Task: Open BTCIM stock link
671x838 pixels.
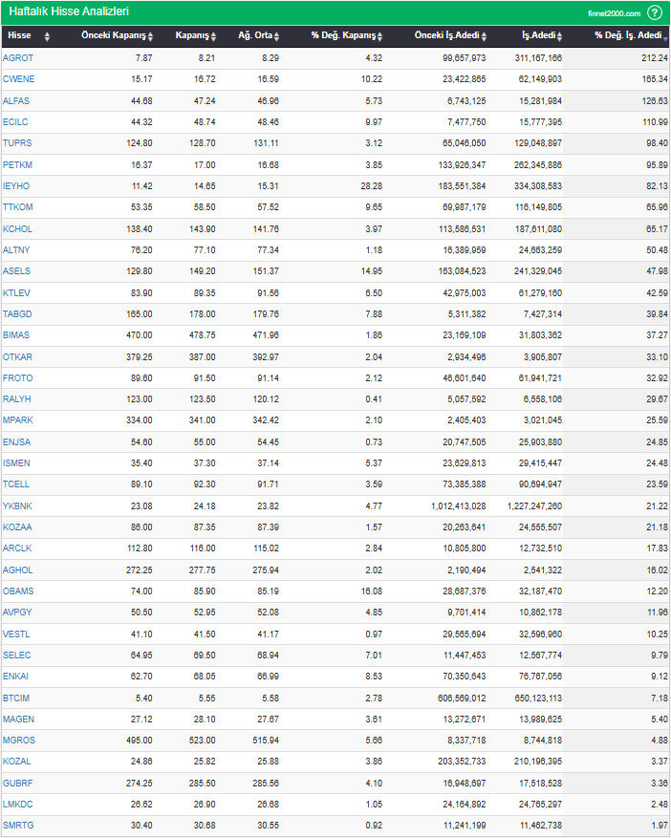Action: point(16,698)
